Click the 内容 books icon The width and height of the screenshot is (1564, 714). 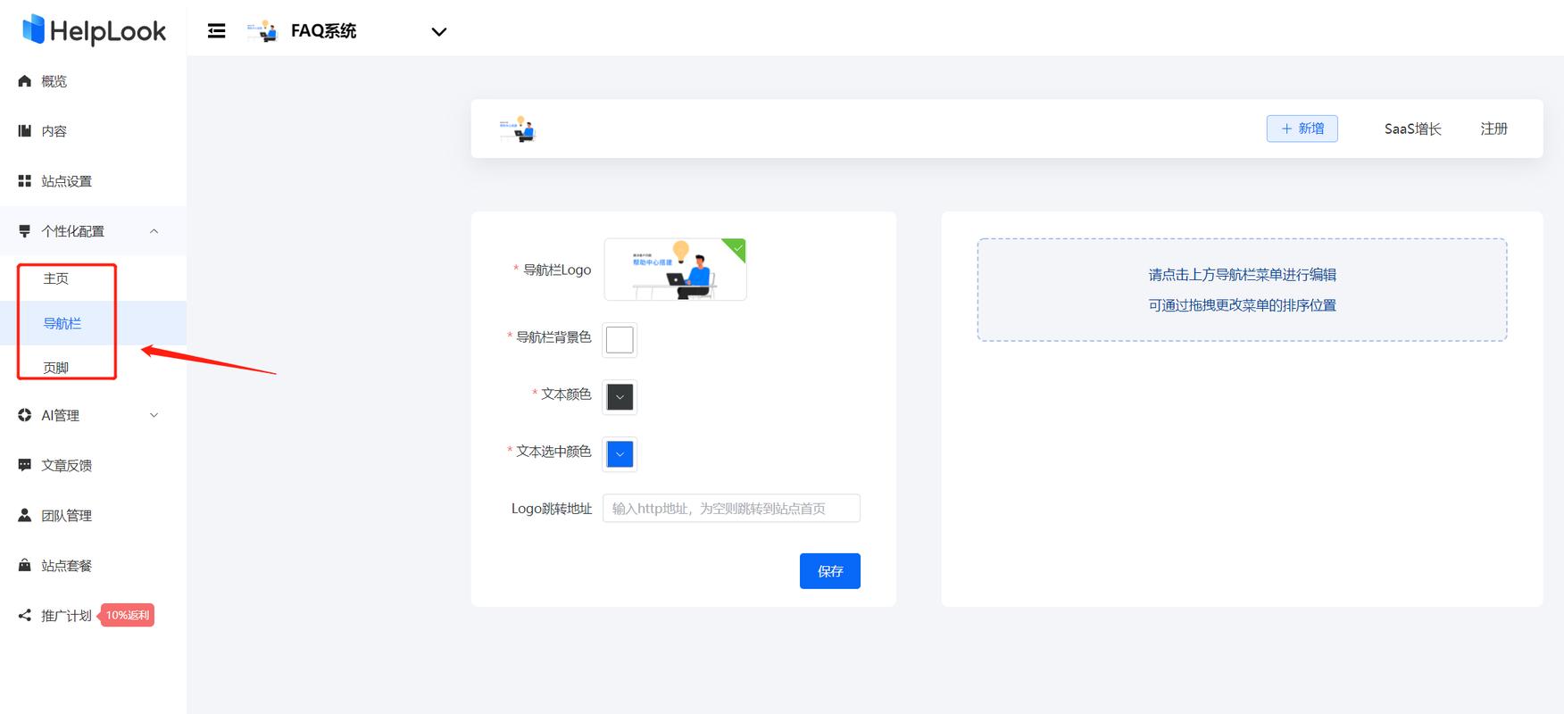click(25, 131)
